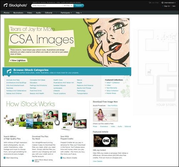The height and width of the screenshot is (167, 179).
Task: Open the Education category
Action: pos(34,83)
